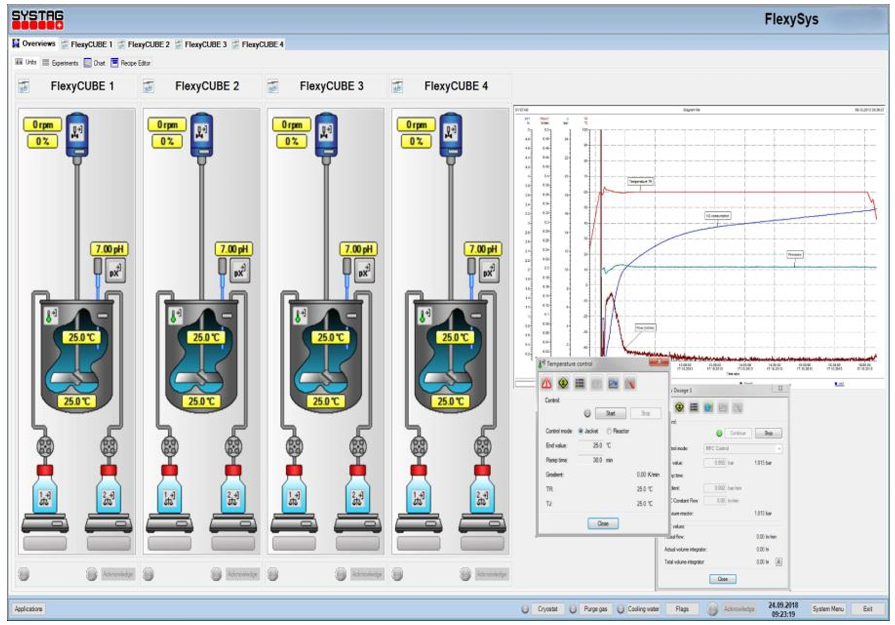Click the FlexyCUBE 1 header unit icon
Viewport: 895px width, 625px height.
pyautogui.click(x=24, y=86)
